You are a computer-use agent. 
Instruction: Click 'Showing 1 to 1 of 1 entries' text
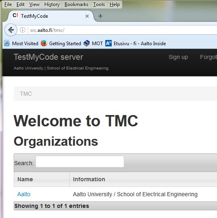tap(52, 206)
